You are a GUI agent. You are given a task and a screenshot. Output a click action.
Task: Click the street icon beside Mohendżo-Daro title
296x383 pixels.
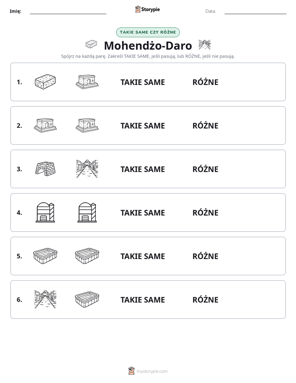coord(204,45)
